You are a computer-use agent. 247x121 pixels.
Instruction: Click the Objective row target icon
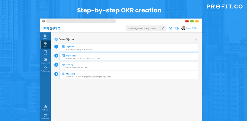(x=63, y=47)
